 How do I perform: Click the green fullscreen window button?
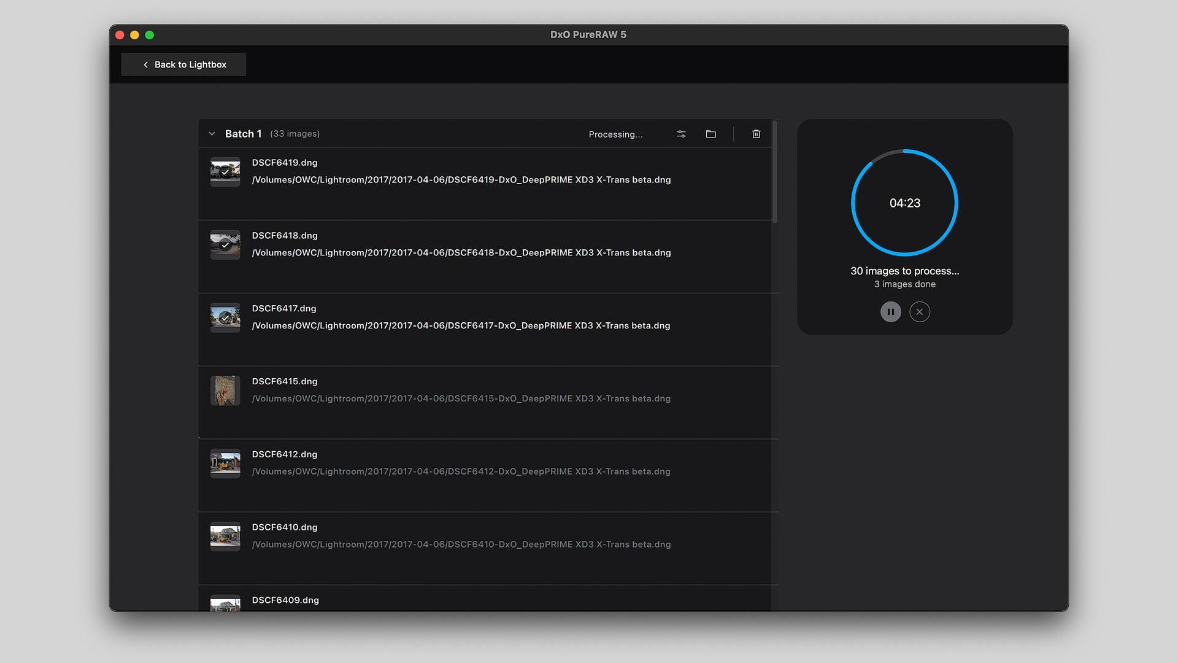(x=149, y=35)
